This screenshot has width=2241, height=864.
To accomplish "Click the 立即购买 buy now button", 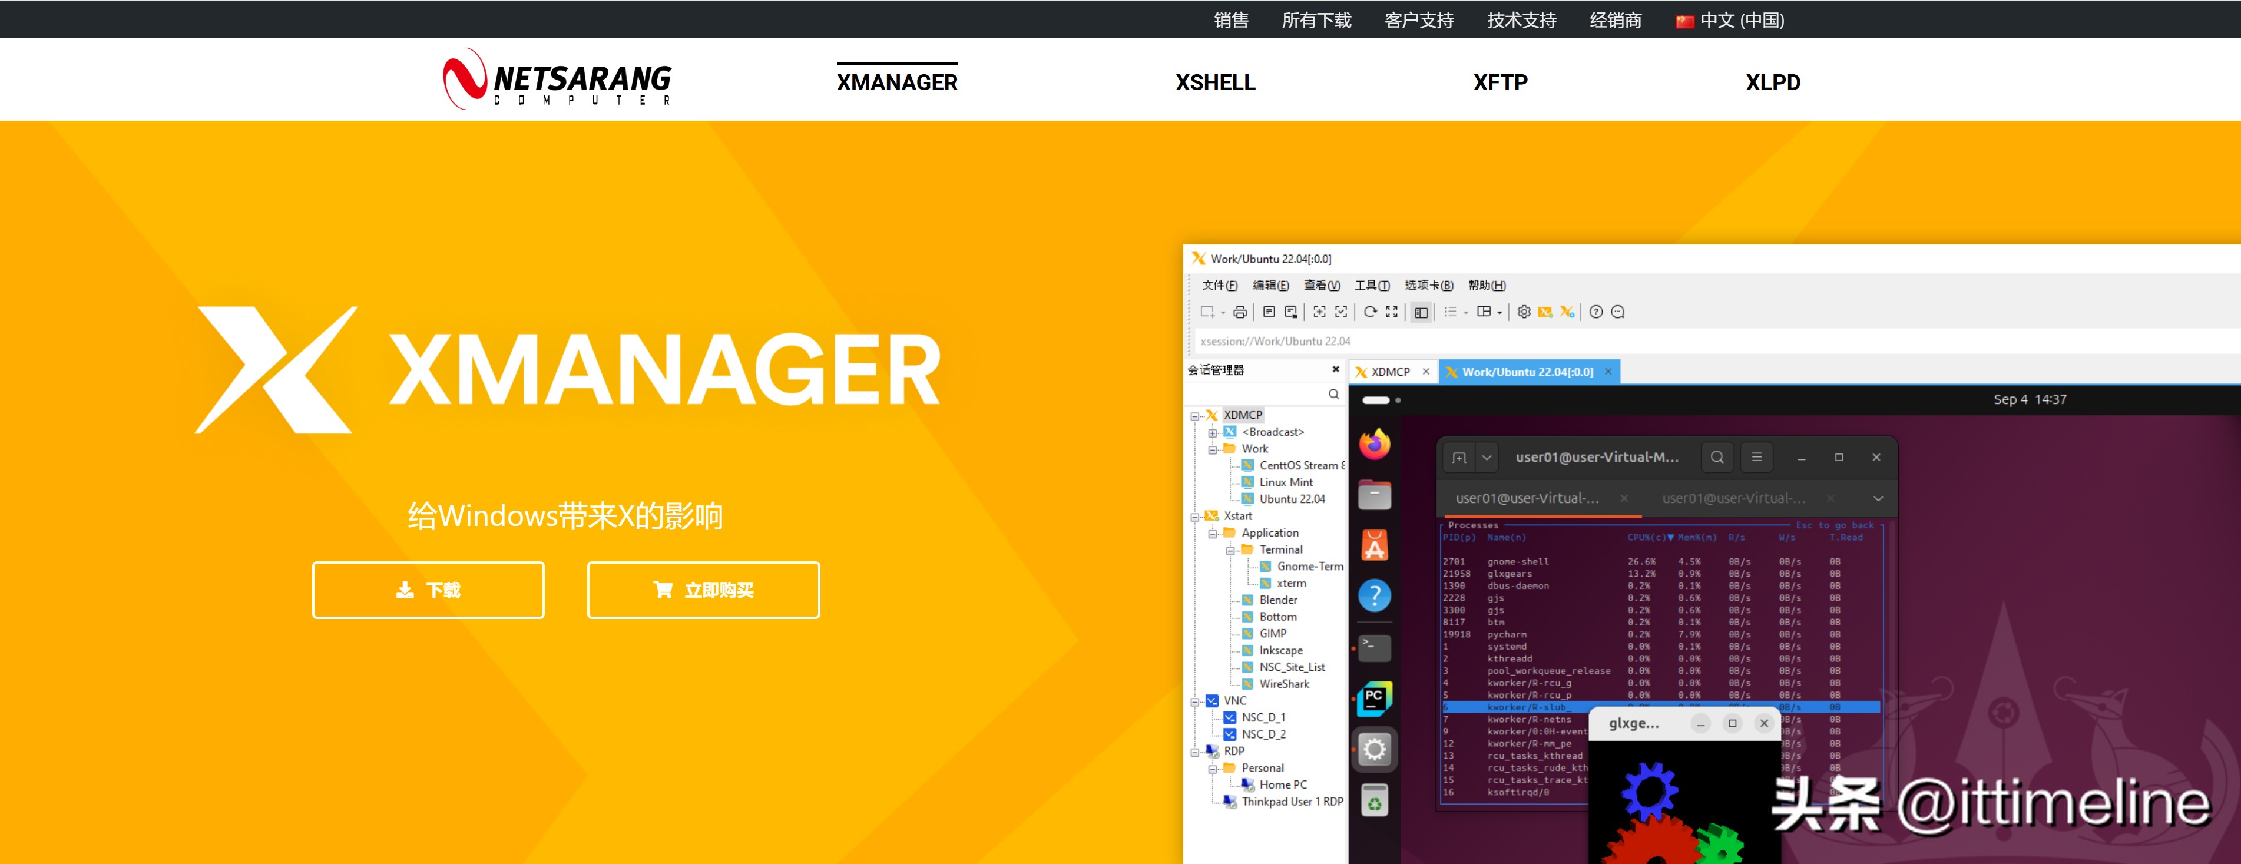I will click(703, 590).
